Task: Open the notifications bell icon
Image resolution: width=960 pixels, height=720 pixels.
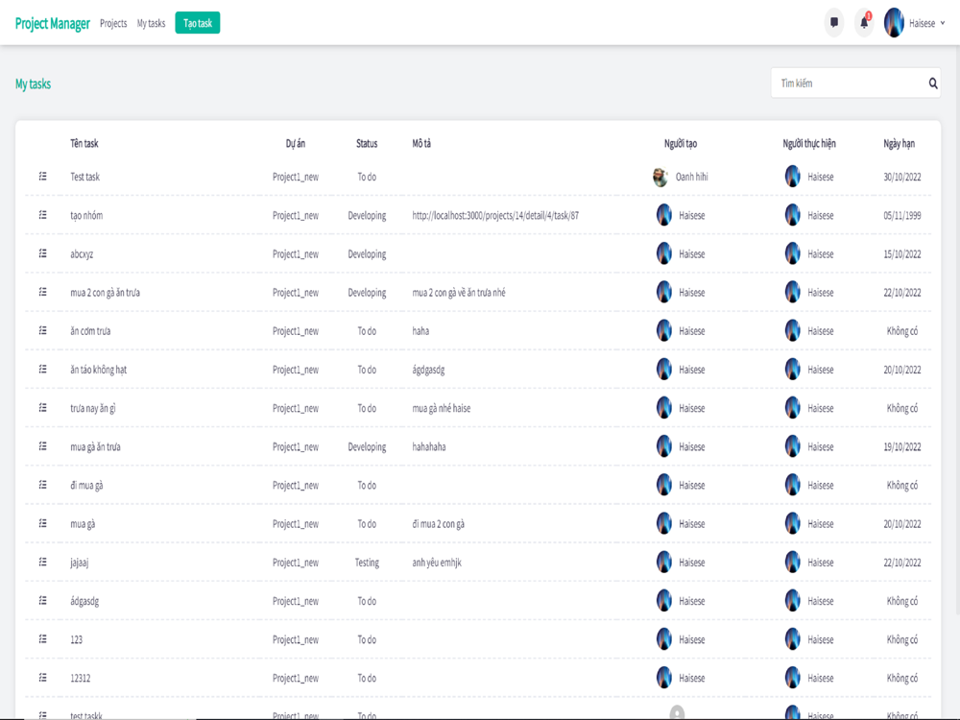Action: click(x=864, y=23)
